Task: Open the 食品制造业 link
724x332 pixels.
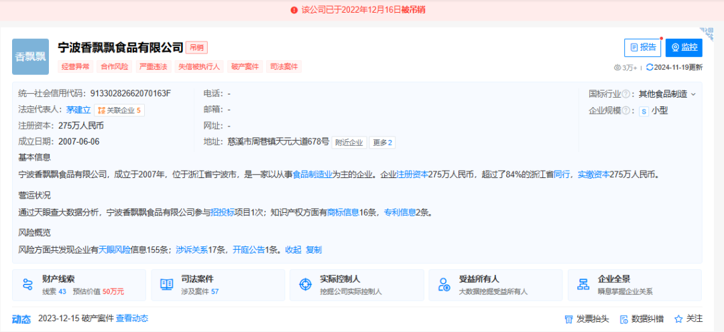Action: point(313,175)
